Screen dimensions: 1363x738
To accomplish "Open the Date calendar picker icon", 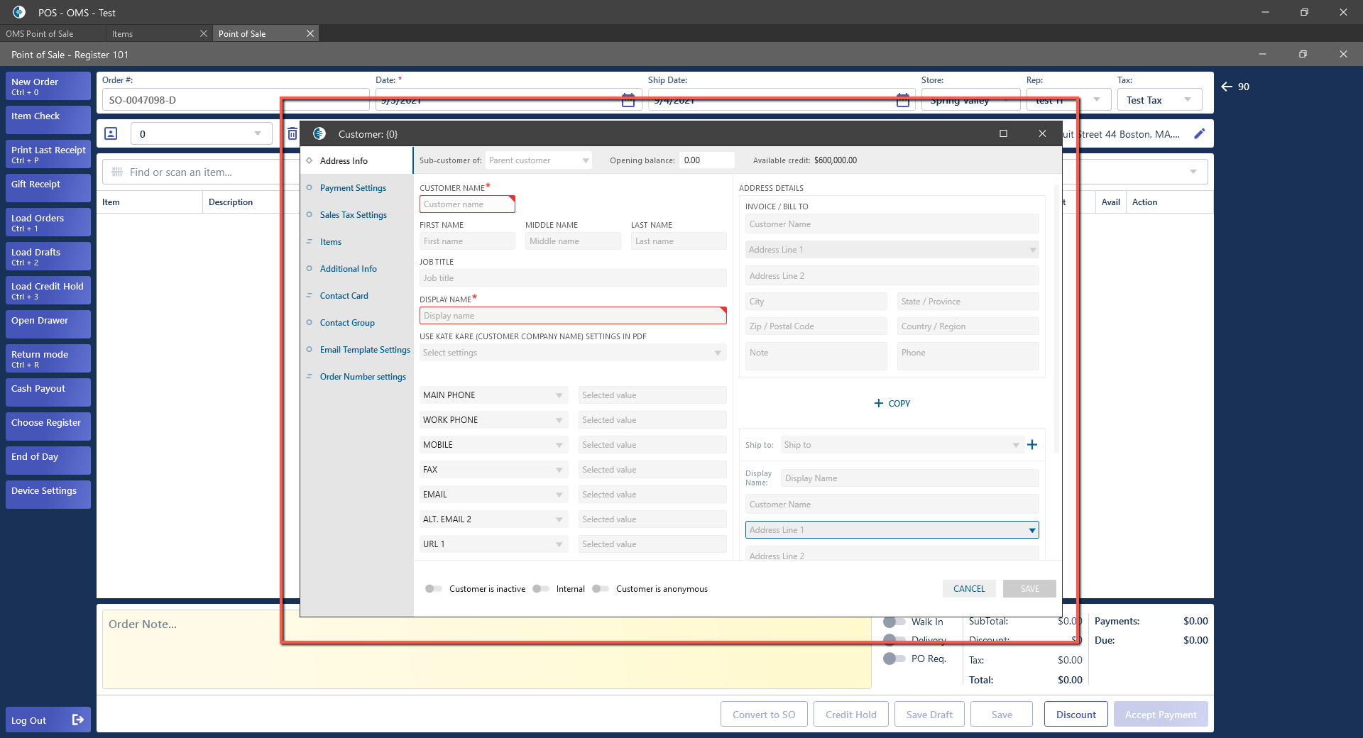I will tap(628, 100).
